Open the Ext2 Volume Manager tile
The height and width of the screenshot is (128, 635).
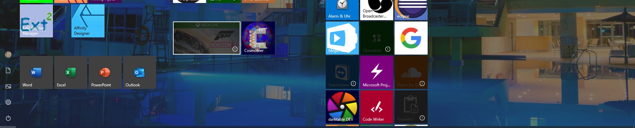(x=36, y=21)
